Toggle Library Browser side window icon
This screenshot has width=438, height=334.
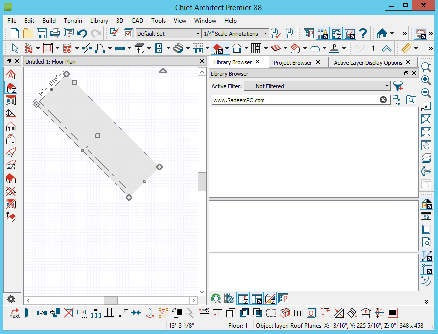322,34
